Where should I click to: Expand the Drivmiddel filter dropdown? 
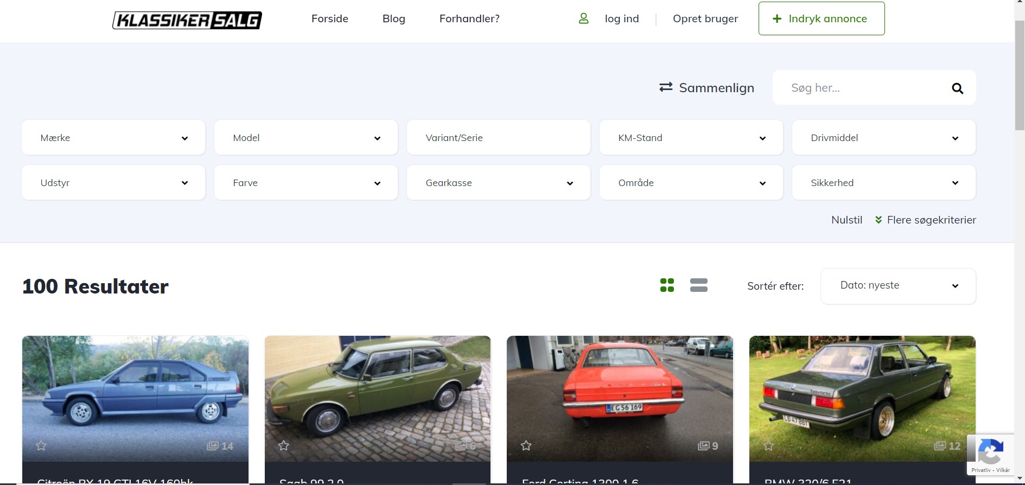[883, 138]
